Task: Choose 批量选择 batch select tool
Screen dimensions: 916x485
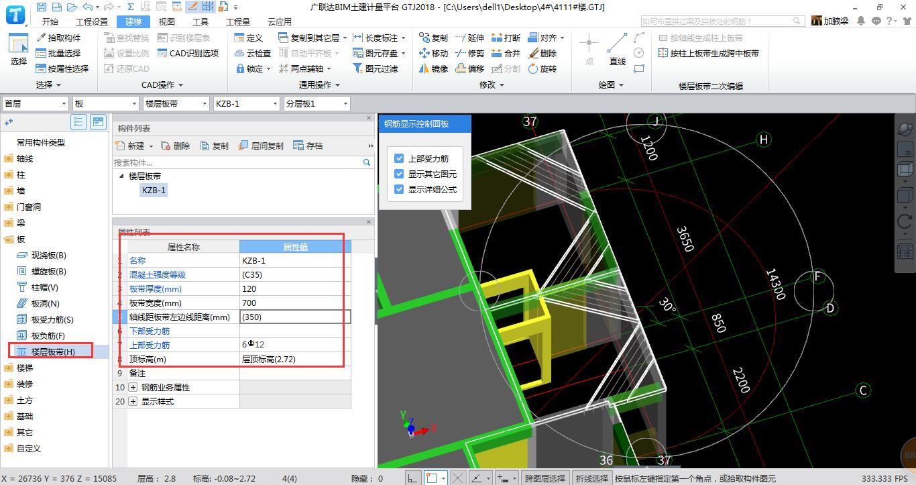Action: (x=58, y=53)
